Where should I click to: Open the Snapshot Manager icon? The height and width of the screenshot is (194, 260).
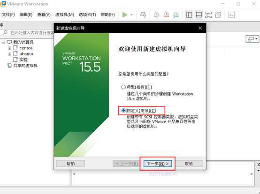point(176,15)
